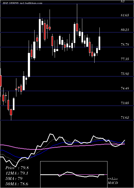The height and width of the screenshot is (188, 134).
Task: Click the last white candlestick on the right
Action: [x=99, y=39]
